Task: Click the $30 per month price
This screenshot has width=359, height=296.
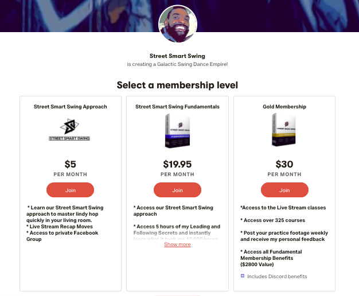Action: click(284, 165)
